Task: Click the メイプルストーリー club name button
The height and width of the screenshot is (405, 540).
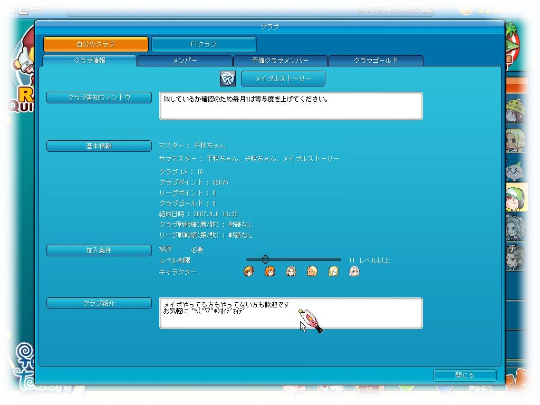Action: 283,79
